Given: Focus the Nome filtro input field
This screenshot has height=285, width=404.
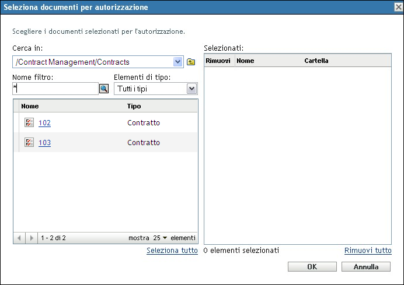Looking at the screenshot, I should click(55, 89).
